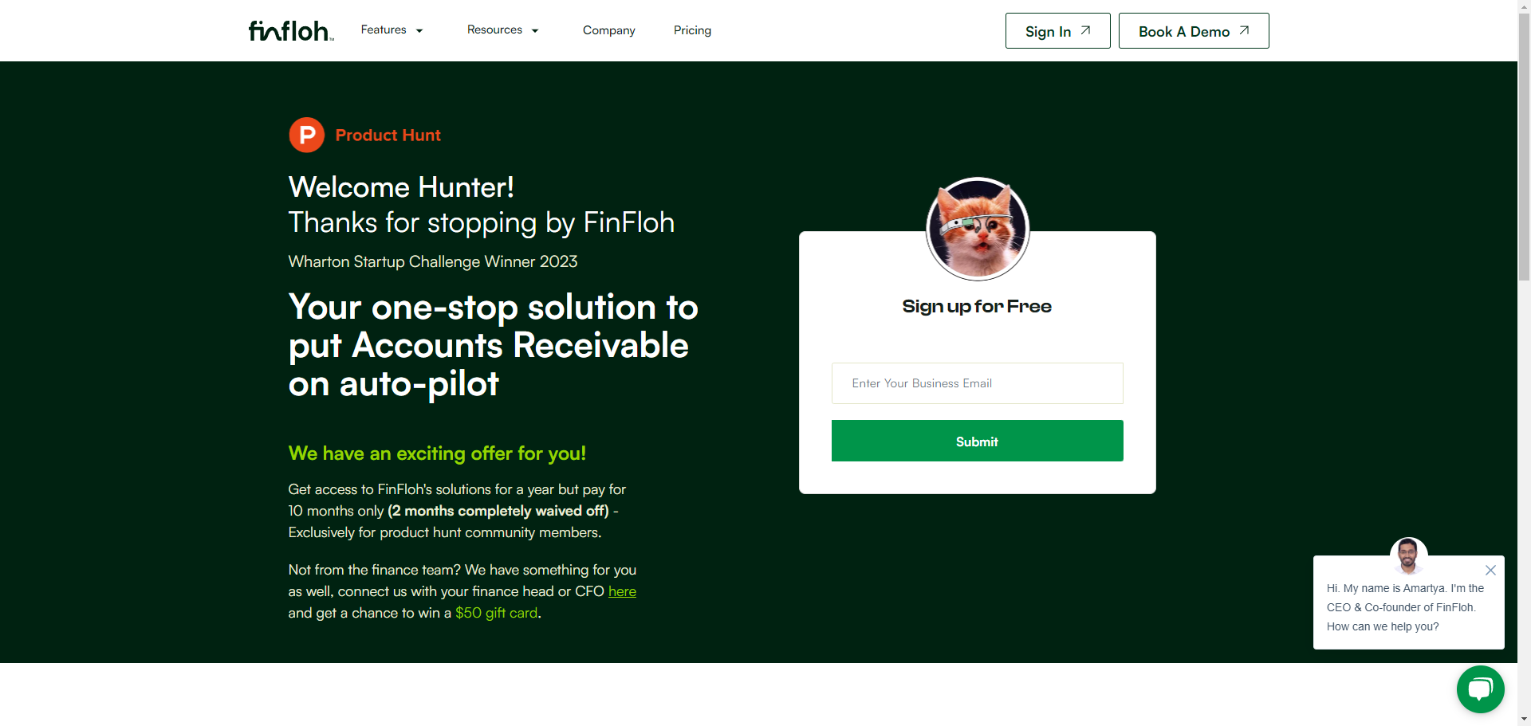The width and height of the screenshot is (1531, 726).
Task: Click the finfloh logo in the header
Action: point(291,31)
